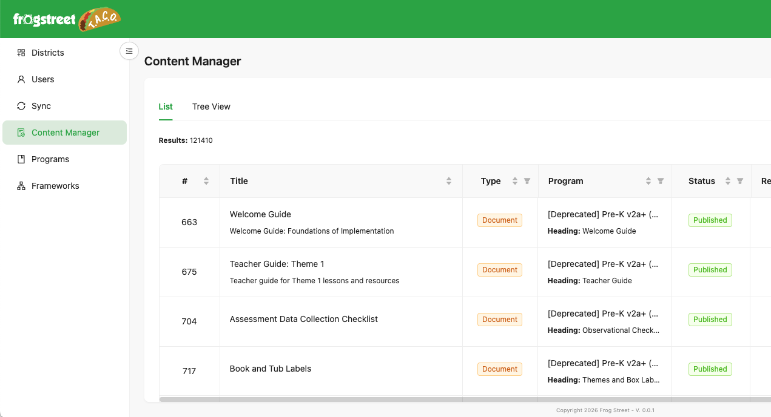Click the Teacher Guide: Theme 1 title
The height and width of the screenshot is (417, 771).
(x=277, y=264)
